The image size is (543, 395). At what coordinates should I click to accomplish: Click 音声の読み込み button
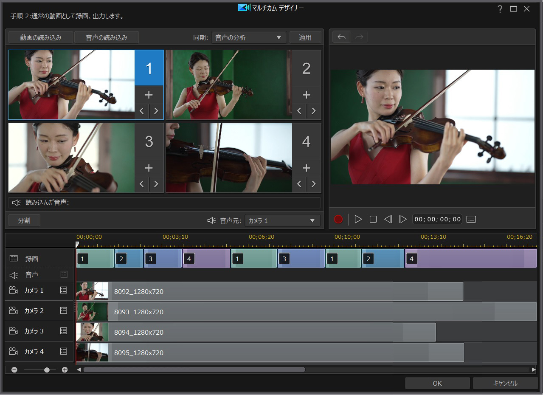pyautogui.click(x=107, y=37)
